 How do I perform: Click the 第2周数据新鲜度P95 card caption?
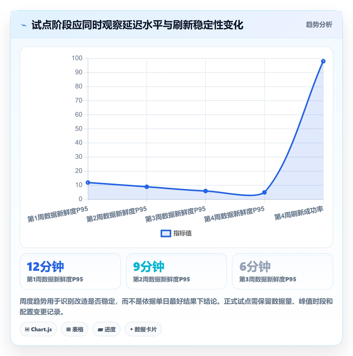(161, 279)
